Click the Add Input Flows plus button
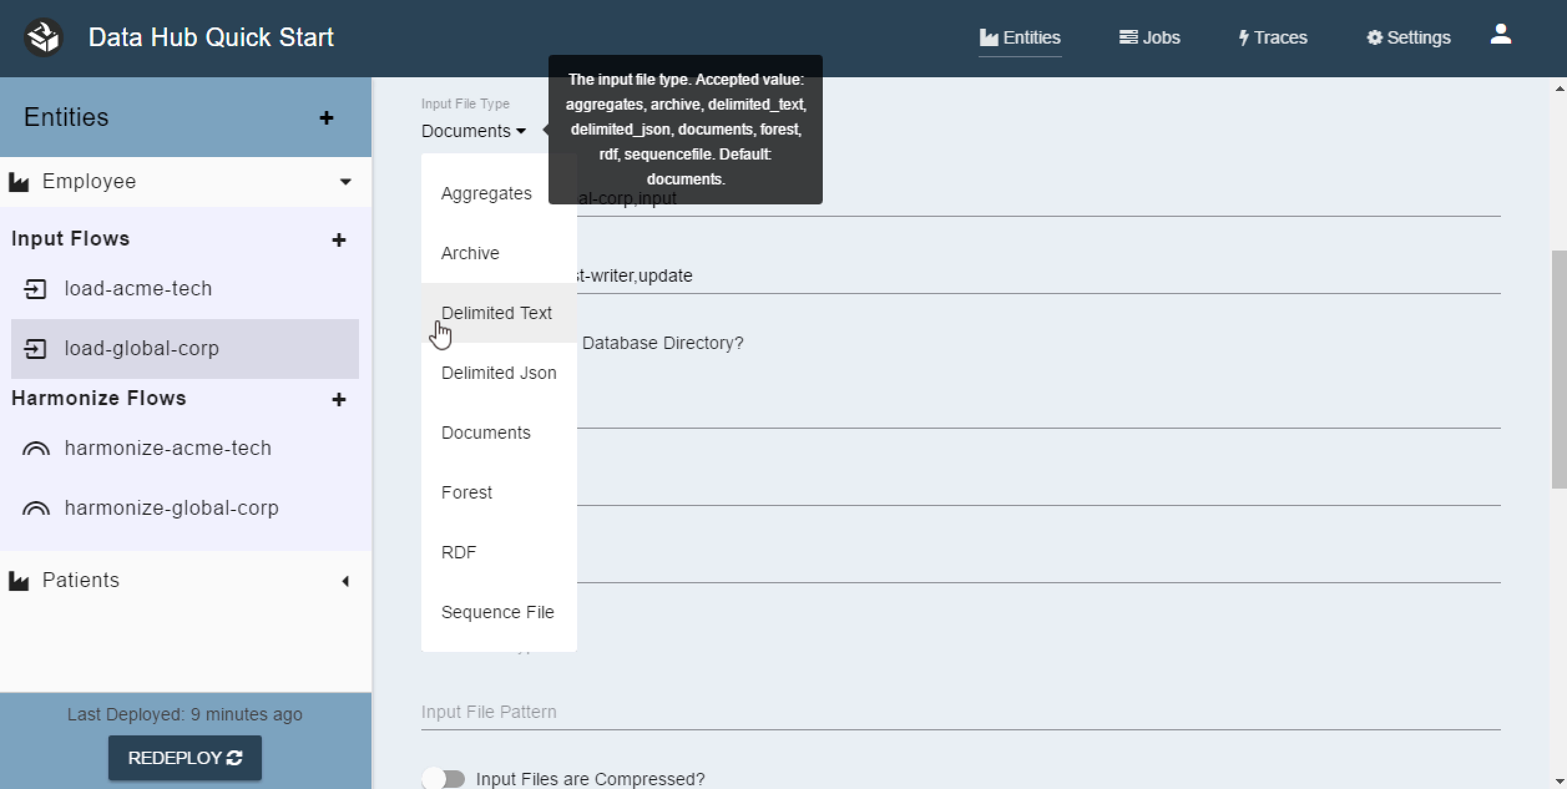The image size is (1567, 789). (x=339, y=239)
